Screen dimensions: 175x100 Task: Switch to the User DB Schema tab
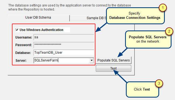[39, 18]
